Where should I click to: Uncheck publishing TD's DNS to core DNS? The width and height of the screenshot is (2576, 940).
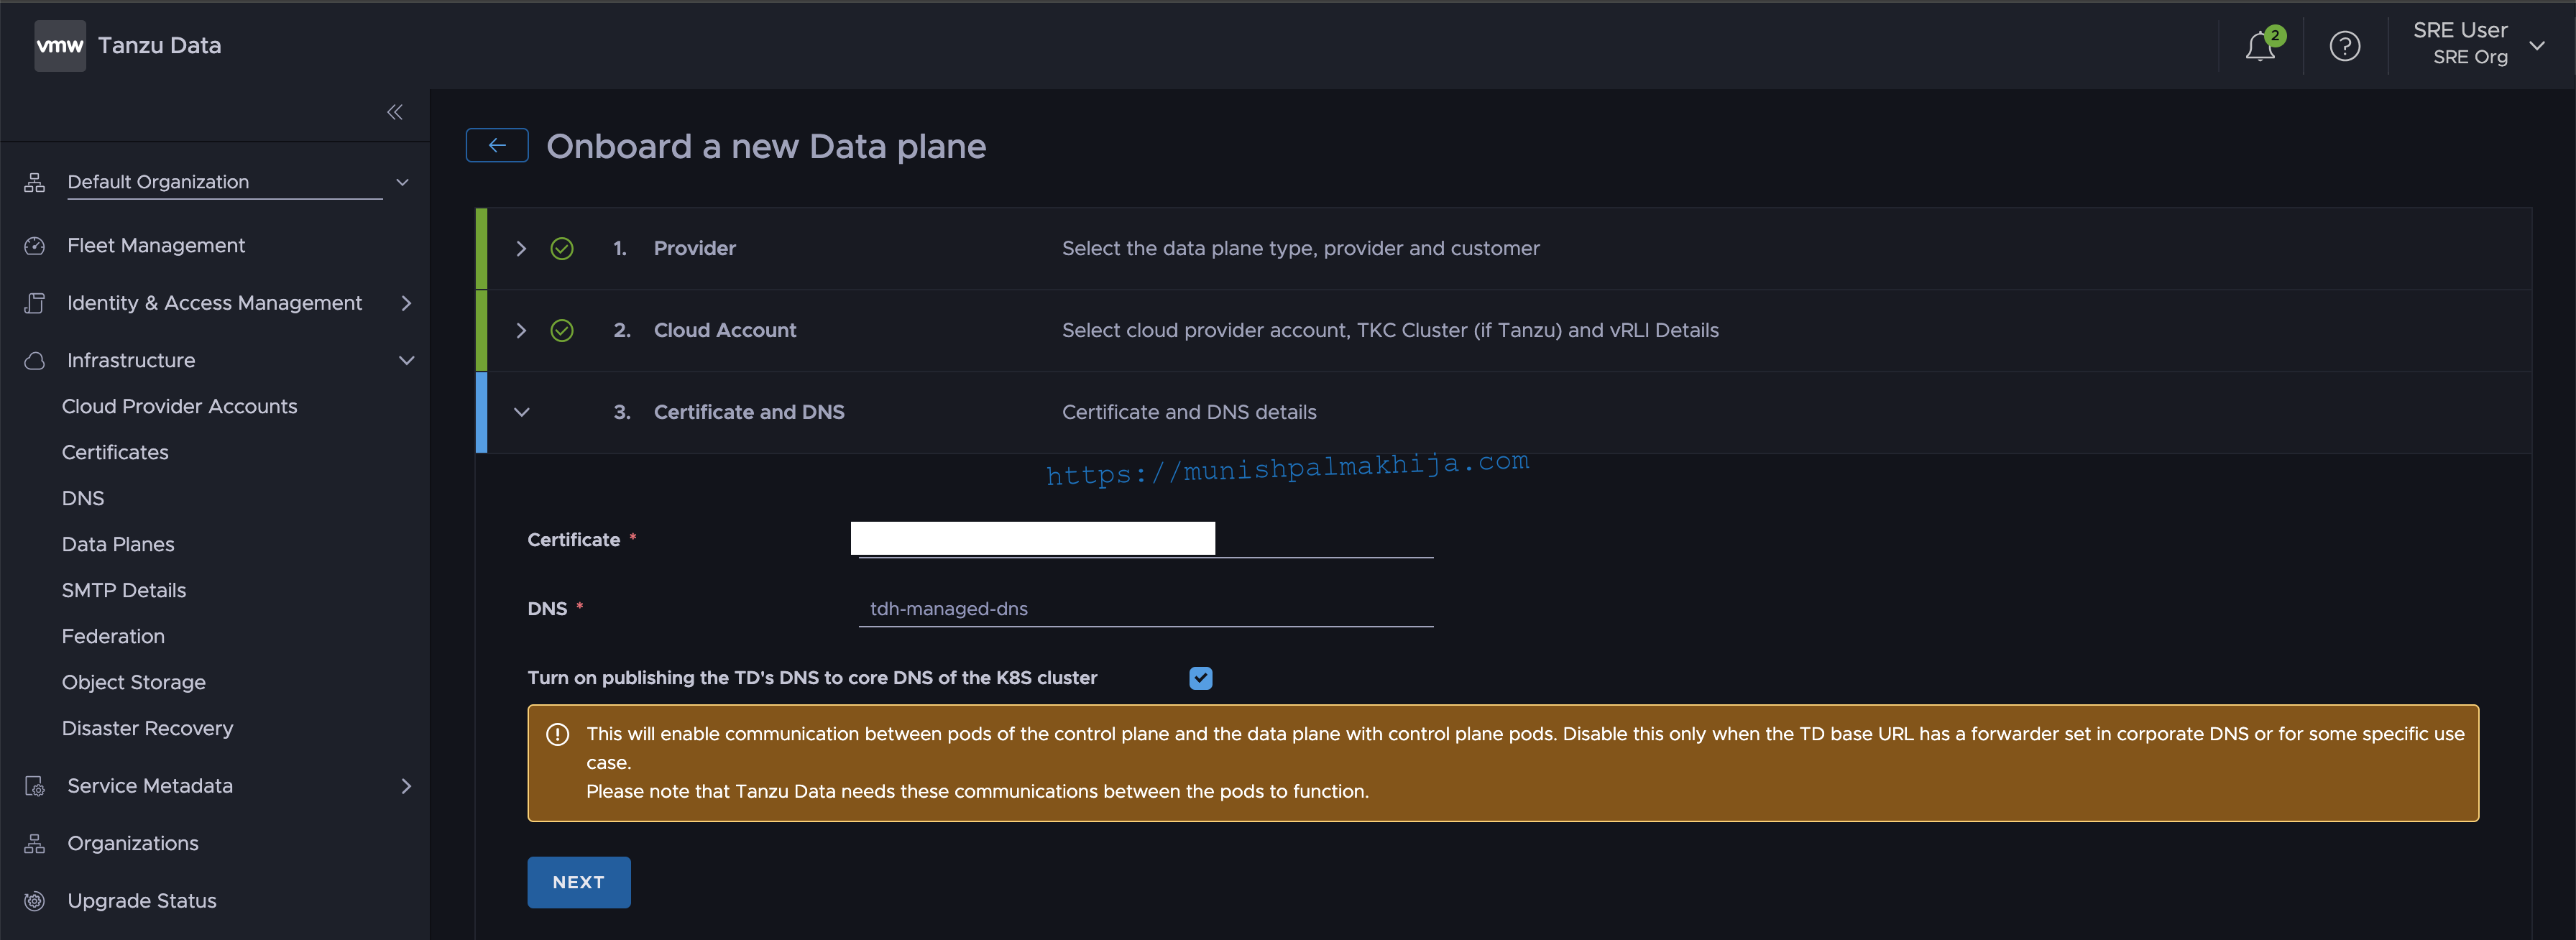click(1201, 679)
